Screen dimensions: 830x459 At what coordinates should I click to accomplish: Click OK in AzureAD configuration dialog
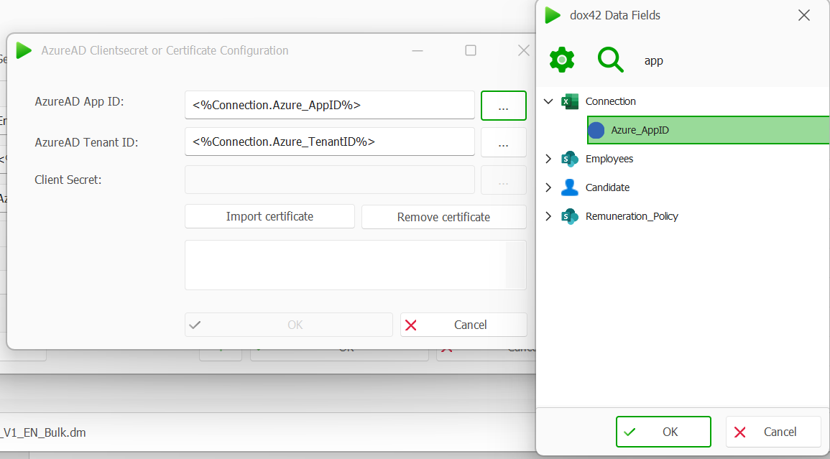pyautogui.click(x=288, y=325)
